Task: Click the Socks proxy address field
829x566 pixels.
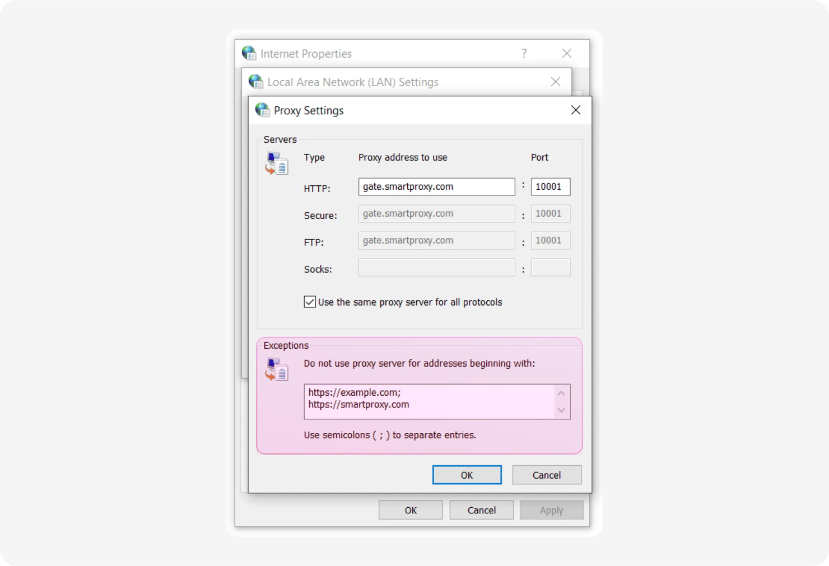Action: click(x=436, y=268)
